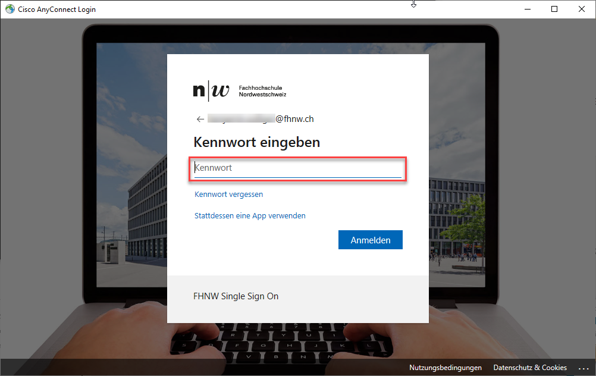Click the Cisco AnyConnect Login title text
This screenshot has height=376, width=596.
tap(57, 10)
